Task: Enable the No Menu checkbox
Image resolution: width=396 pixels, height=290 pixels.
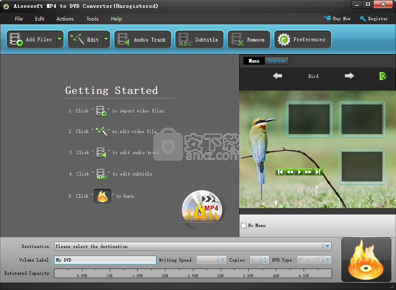Action: [x=244, y=225]
